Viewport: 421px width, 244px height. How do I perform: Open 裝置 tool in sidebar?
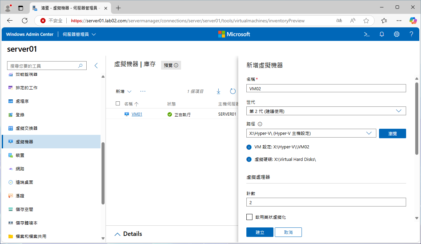click(x=51, y=155)
